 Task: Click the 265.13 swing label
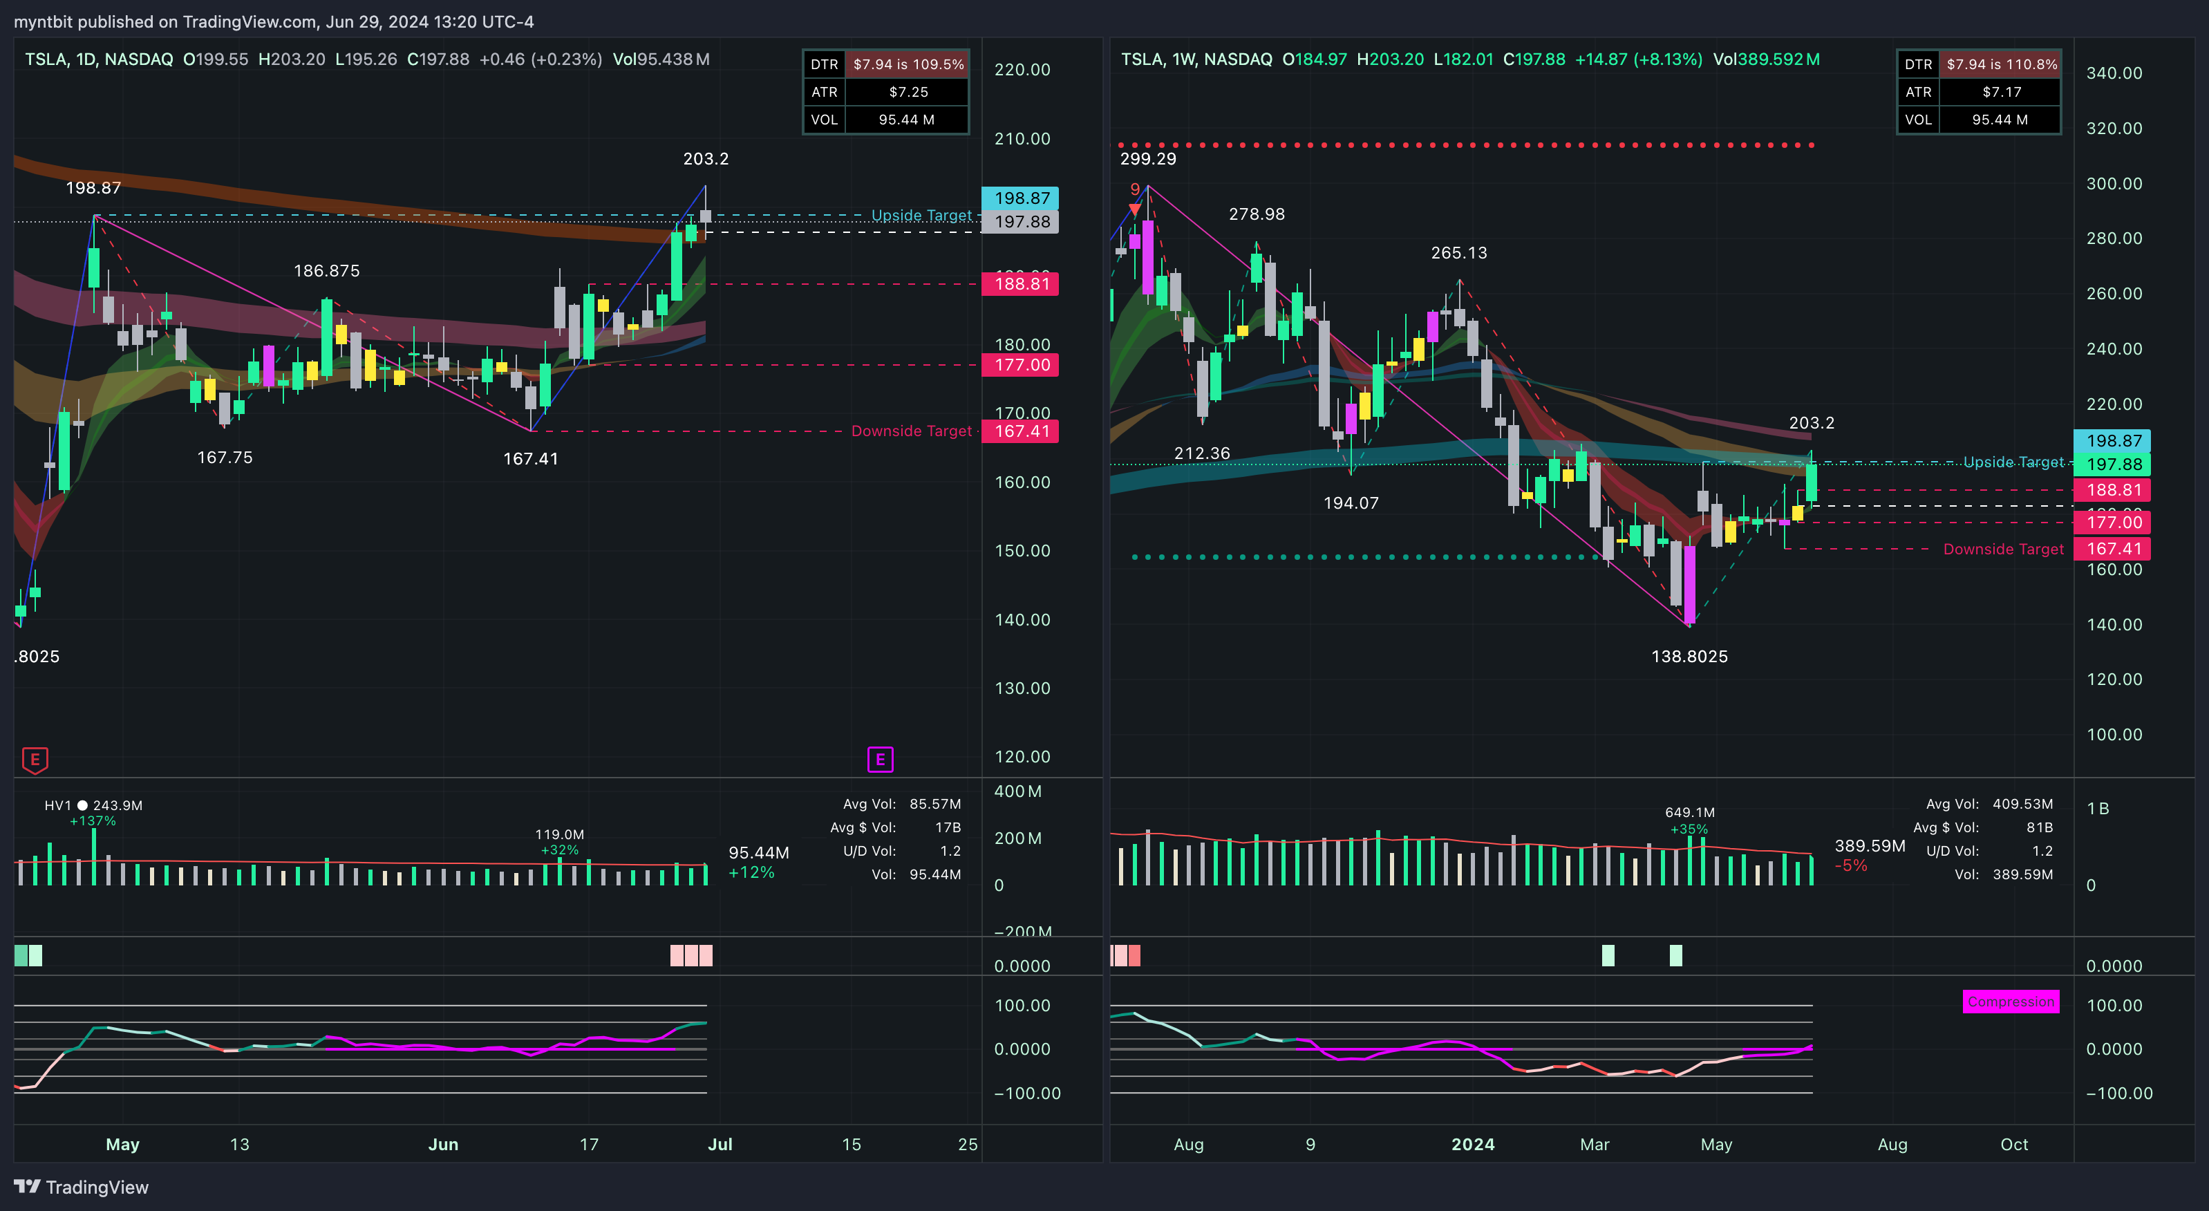pos(1458,253)
